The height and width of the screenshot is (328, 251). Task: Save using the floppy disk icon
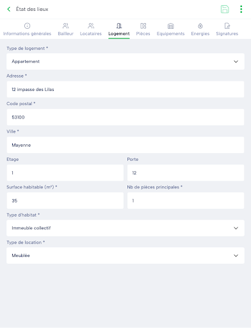click(x=225, y=9)
